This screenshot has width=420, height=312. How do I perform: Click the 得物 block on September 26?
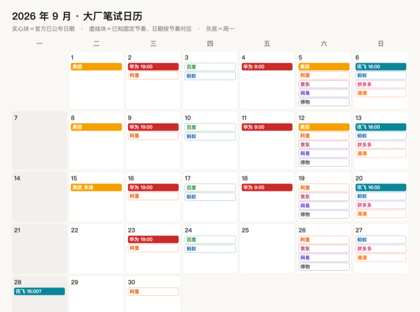click(x=324, y=266)
